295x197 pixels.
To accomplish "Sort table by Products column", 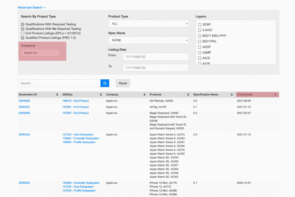I will tap(188, 94).
